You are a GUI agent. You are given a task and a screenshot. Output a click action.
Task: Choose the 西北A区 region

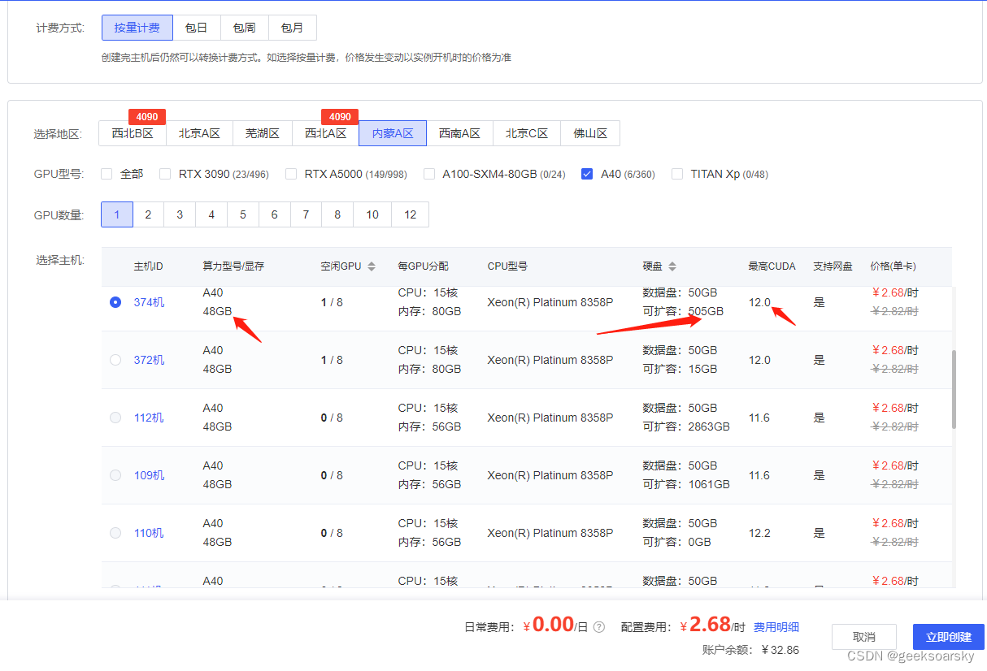(x=325, y=133)
